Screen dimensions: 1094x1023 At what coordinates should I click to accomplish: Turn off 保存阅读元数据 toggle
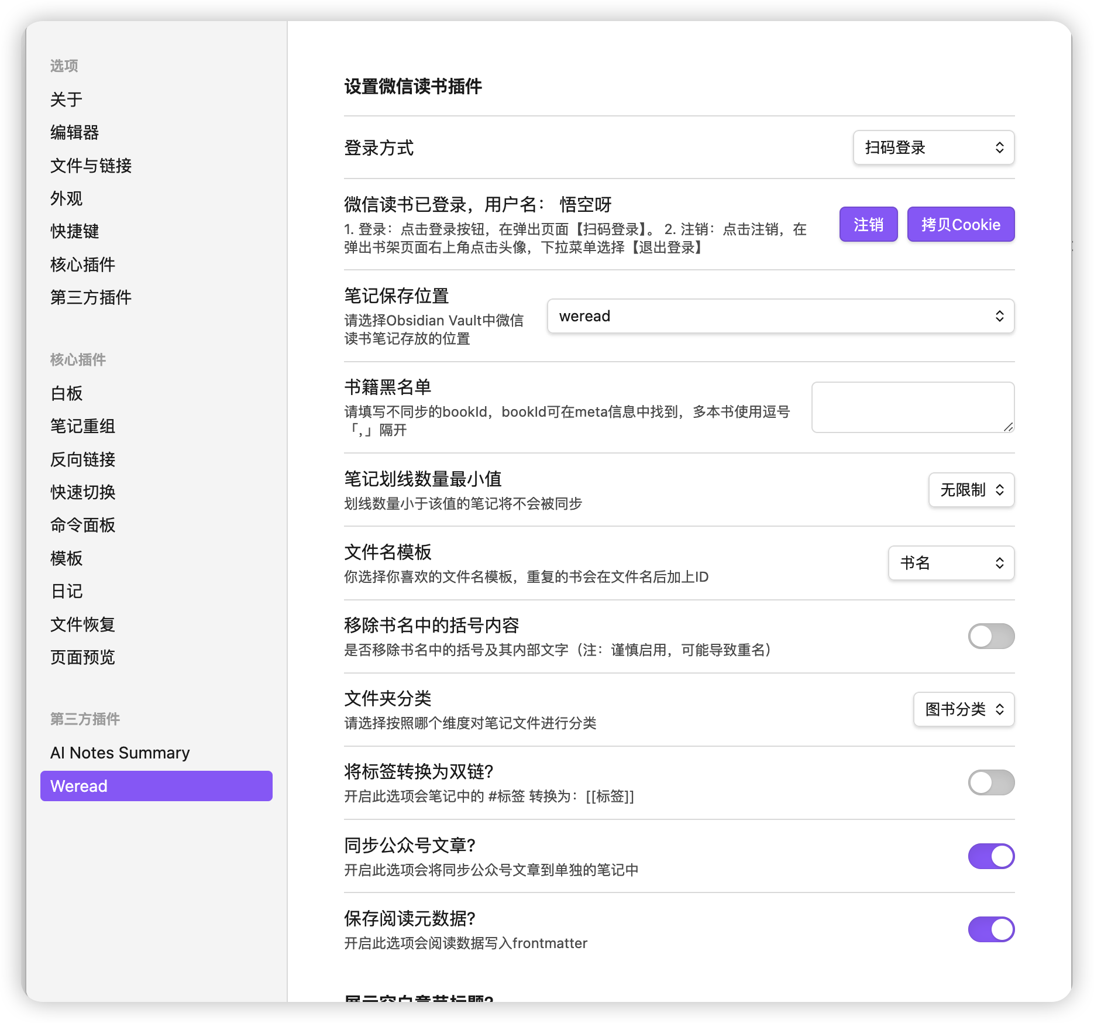coord(990,929)
